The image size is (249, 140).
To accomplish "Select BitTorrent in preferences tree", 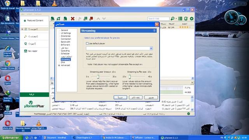I will (65, 45).
